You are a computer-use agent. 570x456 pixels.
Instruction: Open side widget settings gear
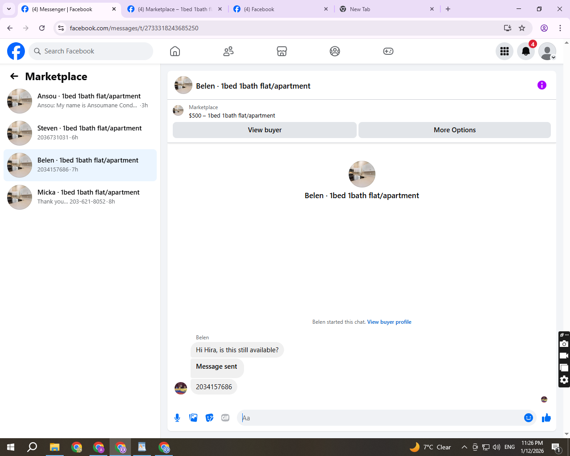(x=564, y=380)
